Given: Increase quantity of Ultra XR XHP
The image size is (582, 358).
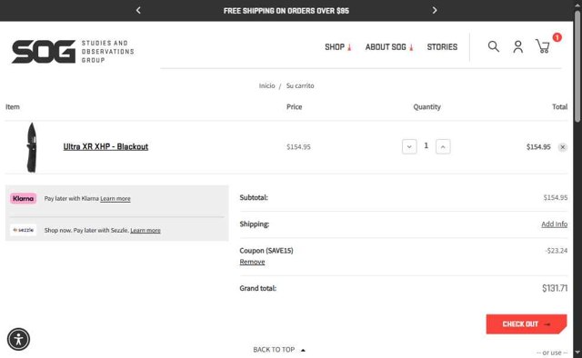Looking at the screenshot, I should tap(443, 146).
